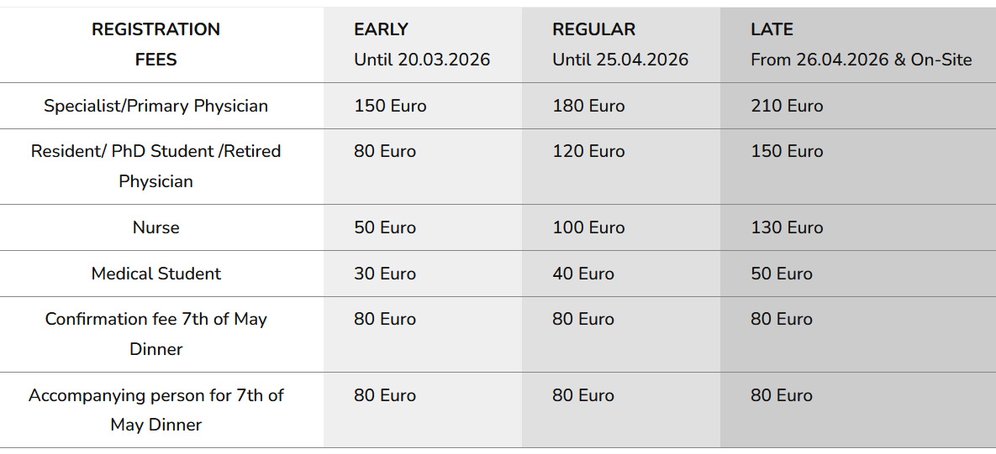Viewport: 996px width, 454px height.
Task: Click the Until 20.03.2026 early deadline text
Action: pos(422,60)
